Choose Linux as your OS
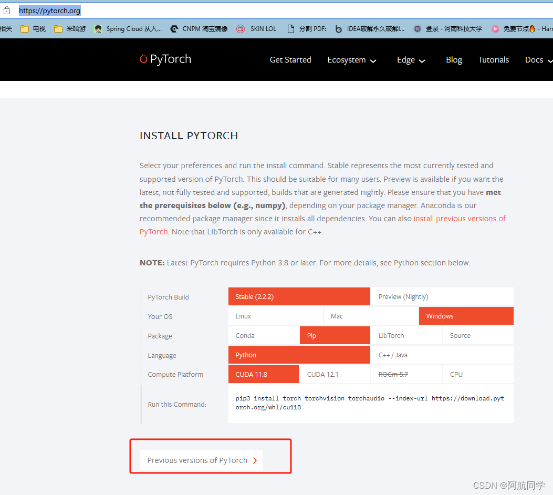 click(275, 316)
